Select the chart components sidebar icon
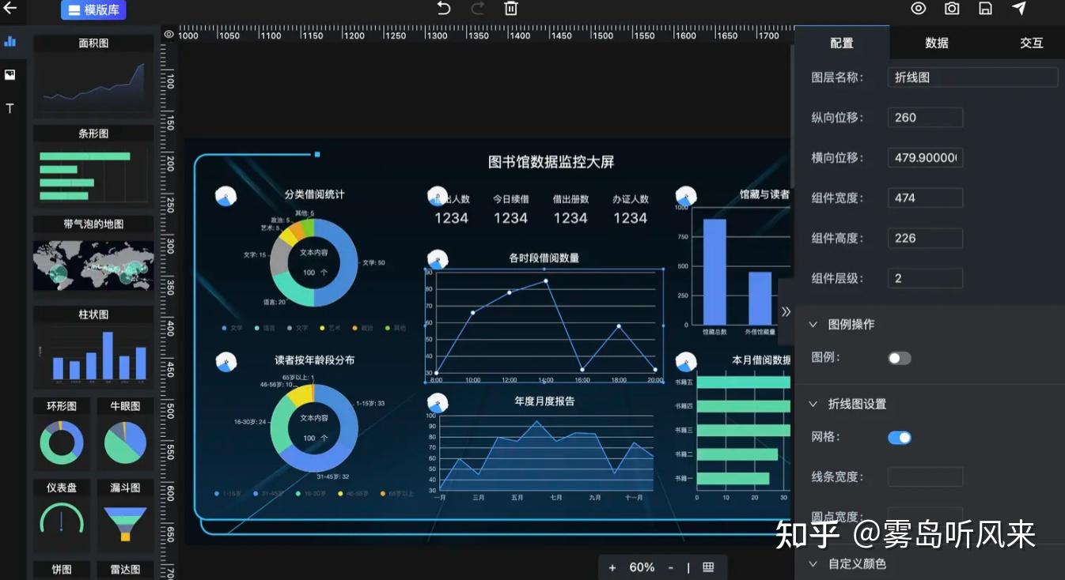 [9, 41]
